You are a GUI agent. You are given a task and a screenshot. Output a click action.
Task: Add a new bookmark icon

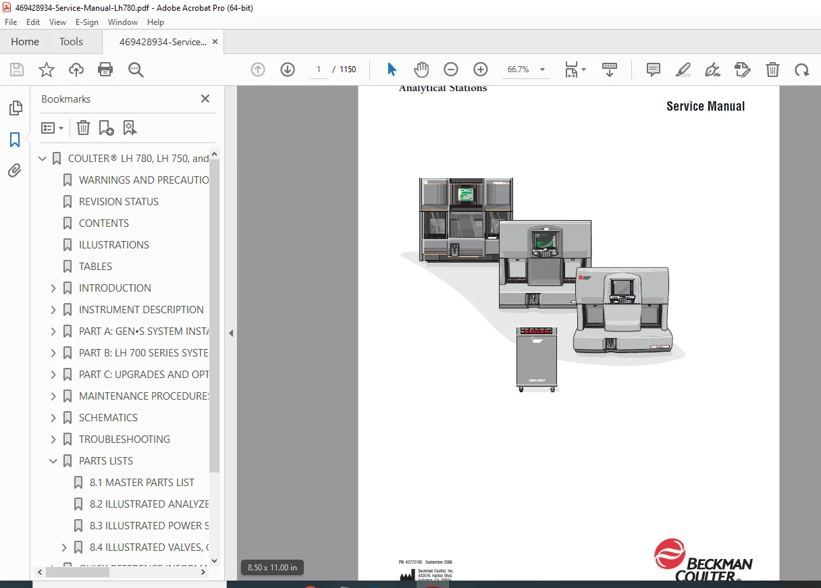coord(106,128)
